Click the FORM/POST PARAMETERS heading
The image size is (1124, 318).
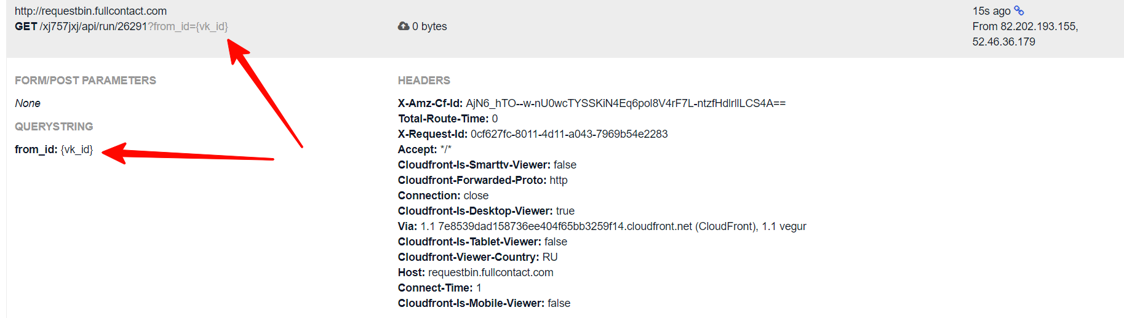pyautogui.click(x=86, y=81)
